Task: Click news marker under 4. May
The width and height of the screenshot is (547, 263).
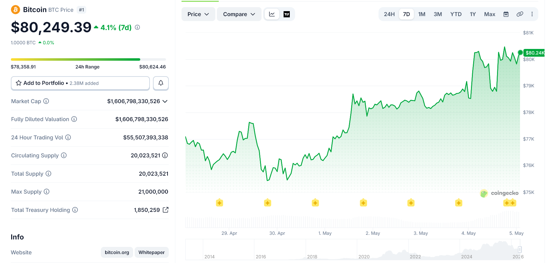Action: point(459,203)
